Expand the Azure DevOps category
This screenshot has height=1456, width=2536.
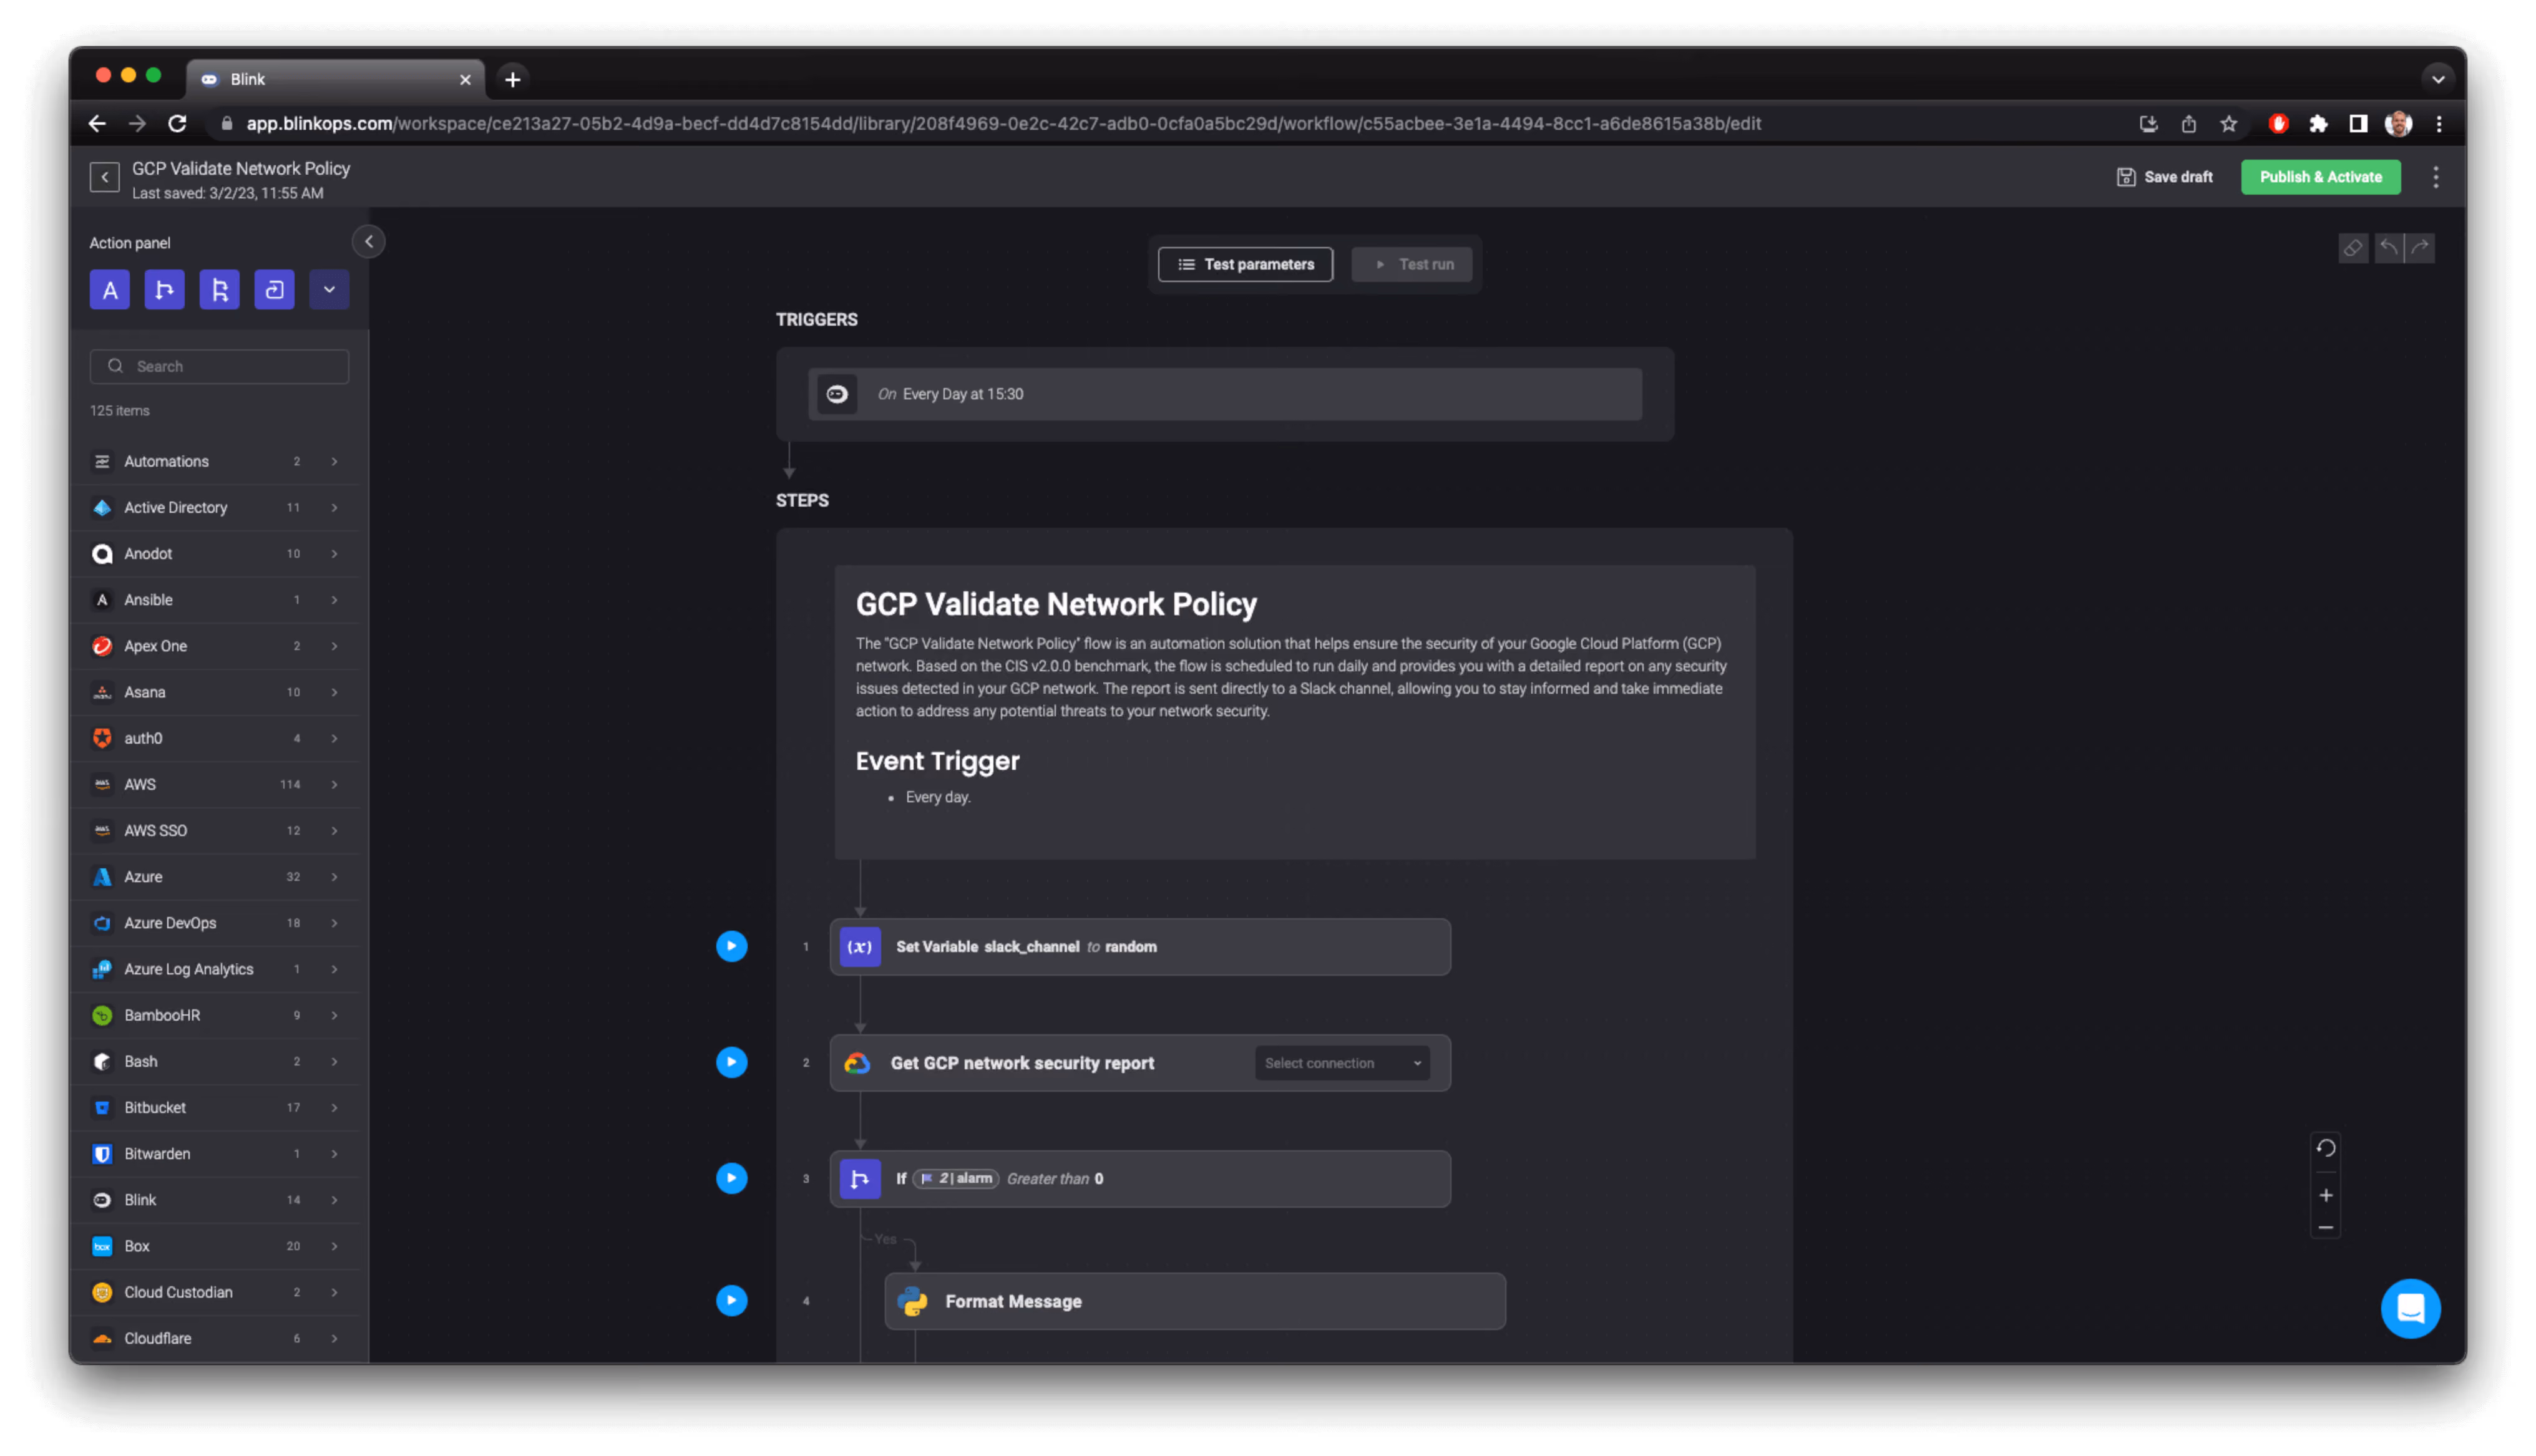pyautogui.click(x=215, y=923)
